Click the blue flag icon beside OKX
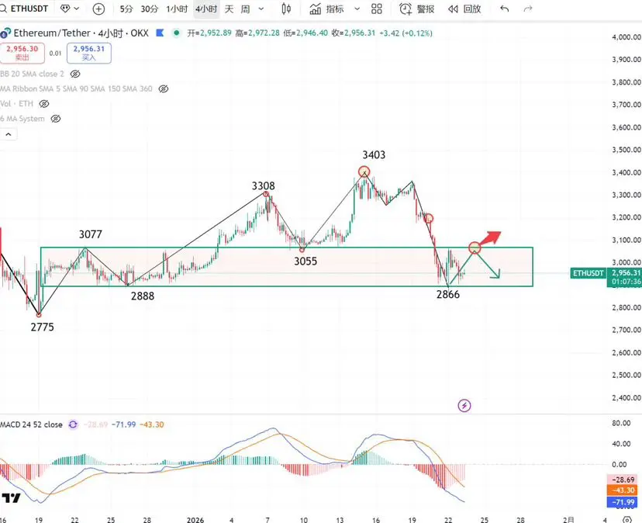 tap(160, 33)
